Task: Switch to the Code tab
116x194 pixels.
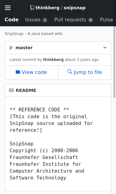Action: tap(12, 20)
